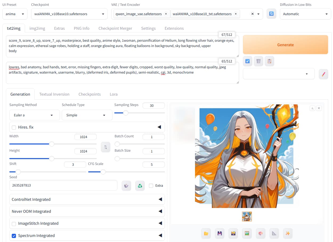Image resolution: width=333 pixels, height=242 pixels.
Task: Open style editor with the pencil icon
Action: tap(323, 74)
